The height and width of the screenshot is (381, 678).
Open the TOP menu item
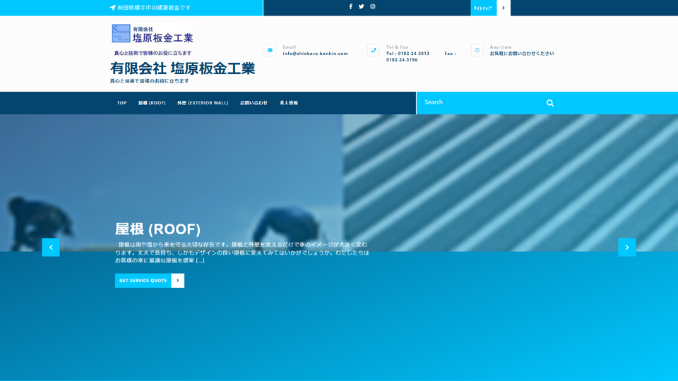coord(121,103)
